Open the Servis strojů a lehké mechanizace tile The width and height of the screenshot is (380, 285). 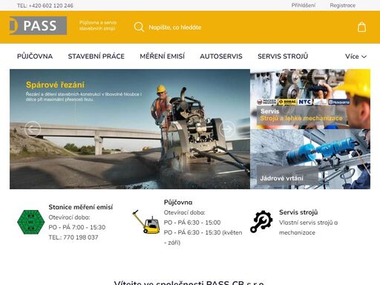[310, 99]
